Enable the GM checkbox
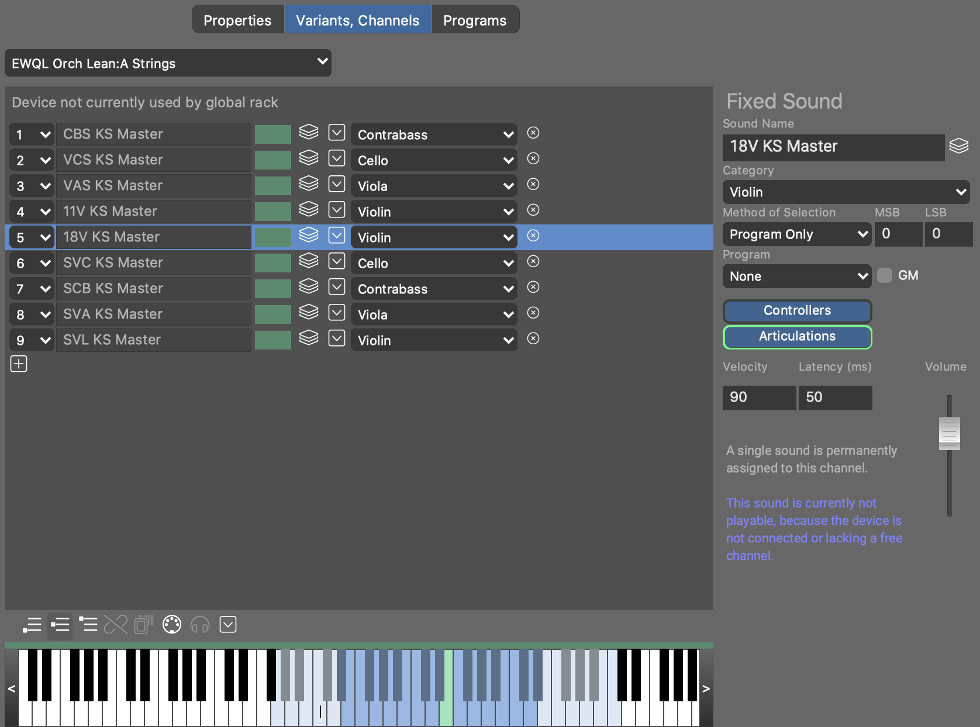The image size is (980, 727). pyautogui.click(x=885, y=275)
